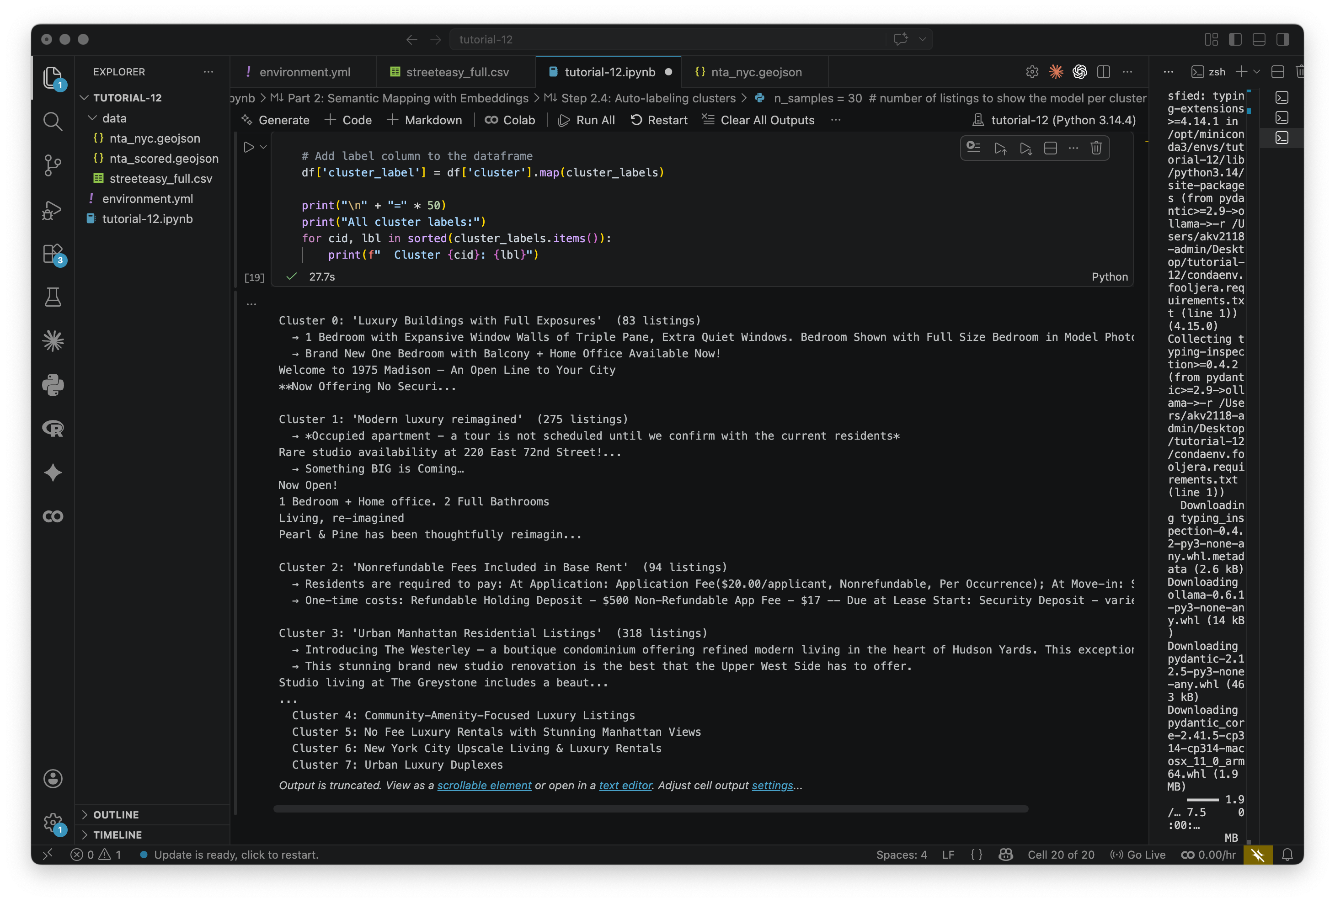The image size is (1335, 903).
Task: Split the cell using cell toolbar icon
Action: pyautogui.click(x=1050, y=148)
